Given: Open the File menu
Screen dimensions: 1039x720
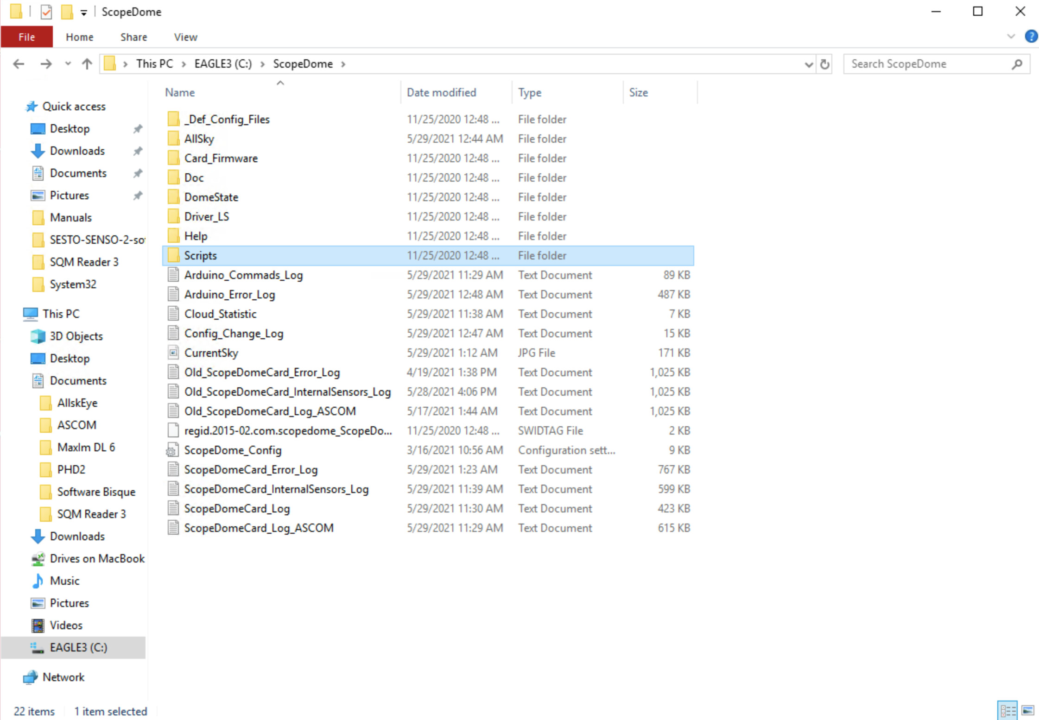Looking at the screenshot, I should coord(26,37).
